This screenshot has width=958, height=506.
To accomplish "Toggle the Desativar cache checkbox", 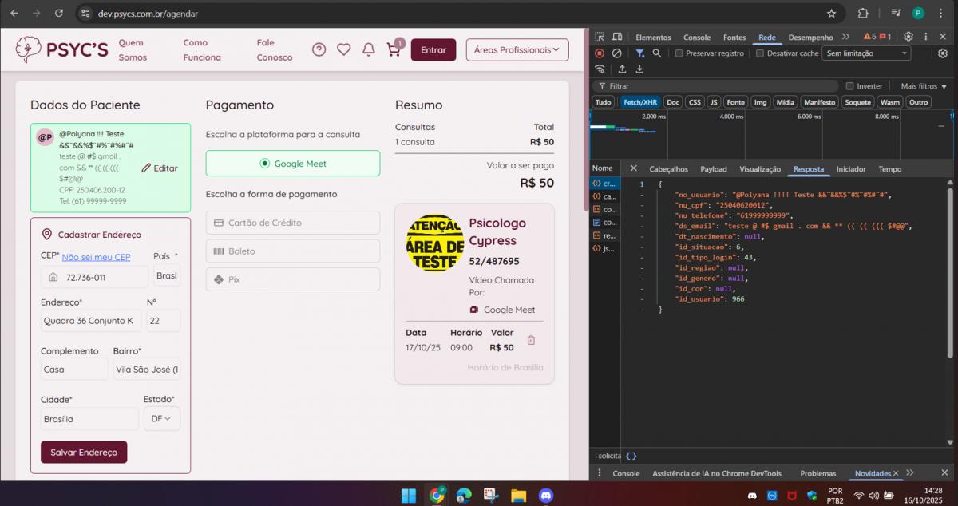I will tap(760, 53).
